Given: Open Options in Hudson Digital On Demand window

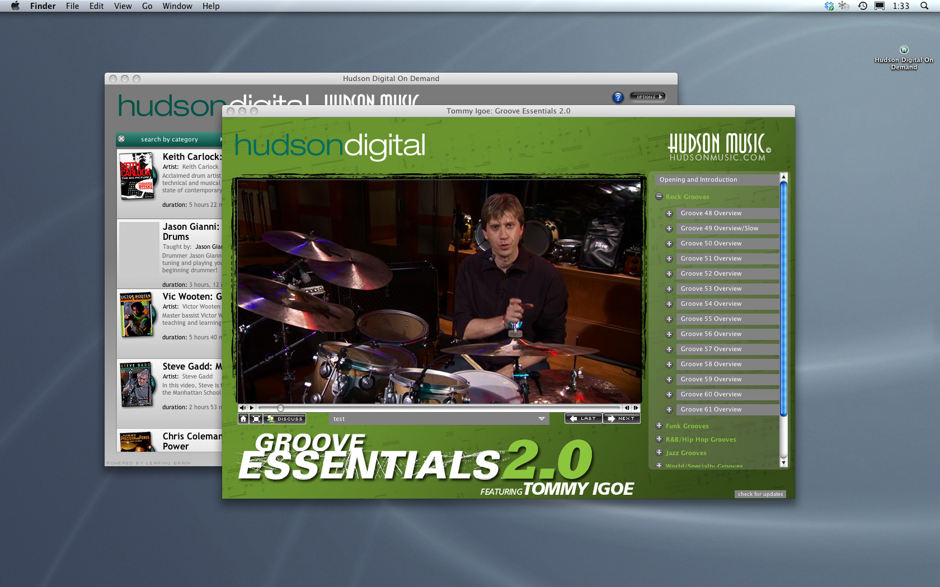Looking at the screenshot, I should tap(648, 97).
